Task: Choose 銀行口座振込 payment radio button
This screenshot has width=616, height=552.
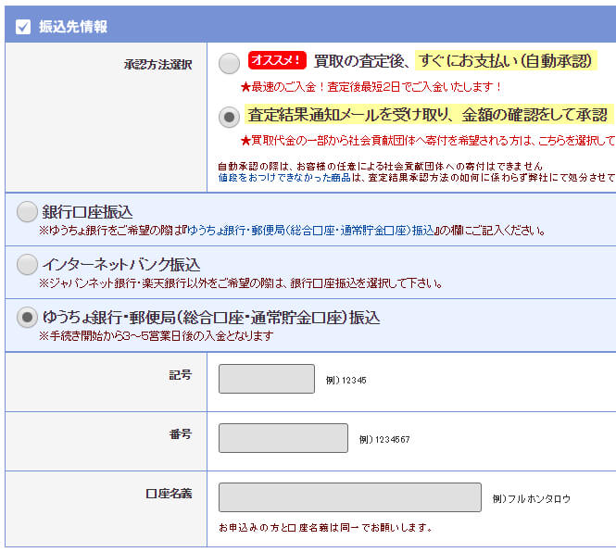Action: (x=27, y=211)
